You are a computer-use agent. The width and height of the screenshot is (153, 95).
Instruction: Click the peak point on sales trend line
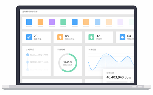click(x=106, y=54)
